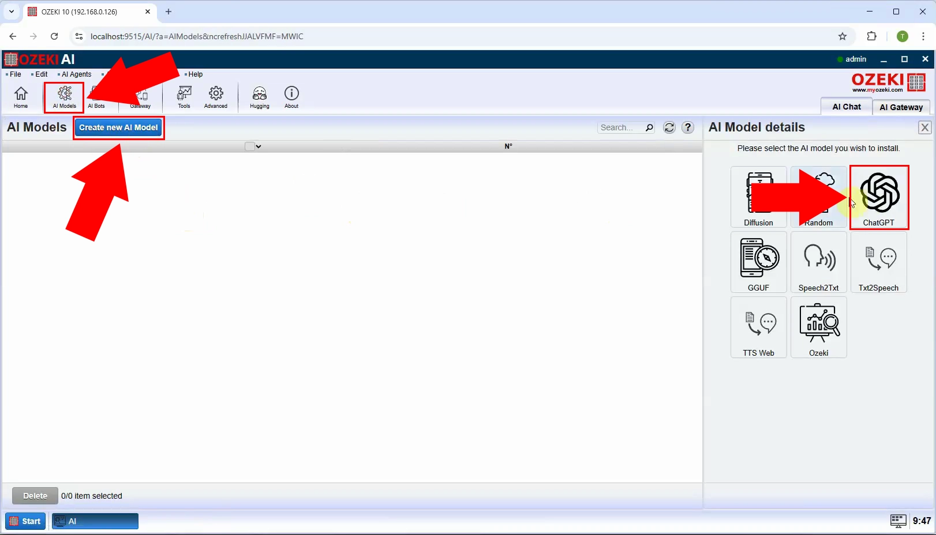Open Chrome three-dot menu
The image size is (936, 535).
(x=923, y=36)
